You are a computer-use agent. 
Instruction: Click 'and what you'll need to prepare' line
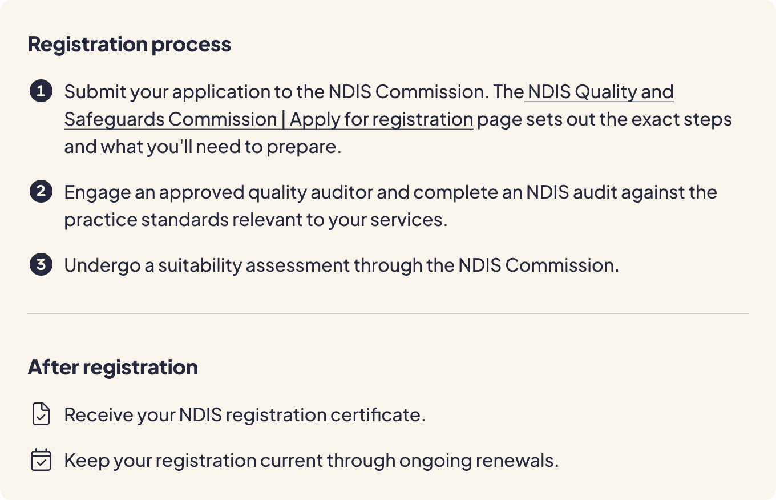(x=203, y=147)
